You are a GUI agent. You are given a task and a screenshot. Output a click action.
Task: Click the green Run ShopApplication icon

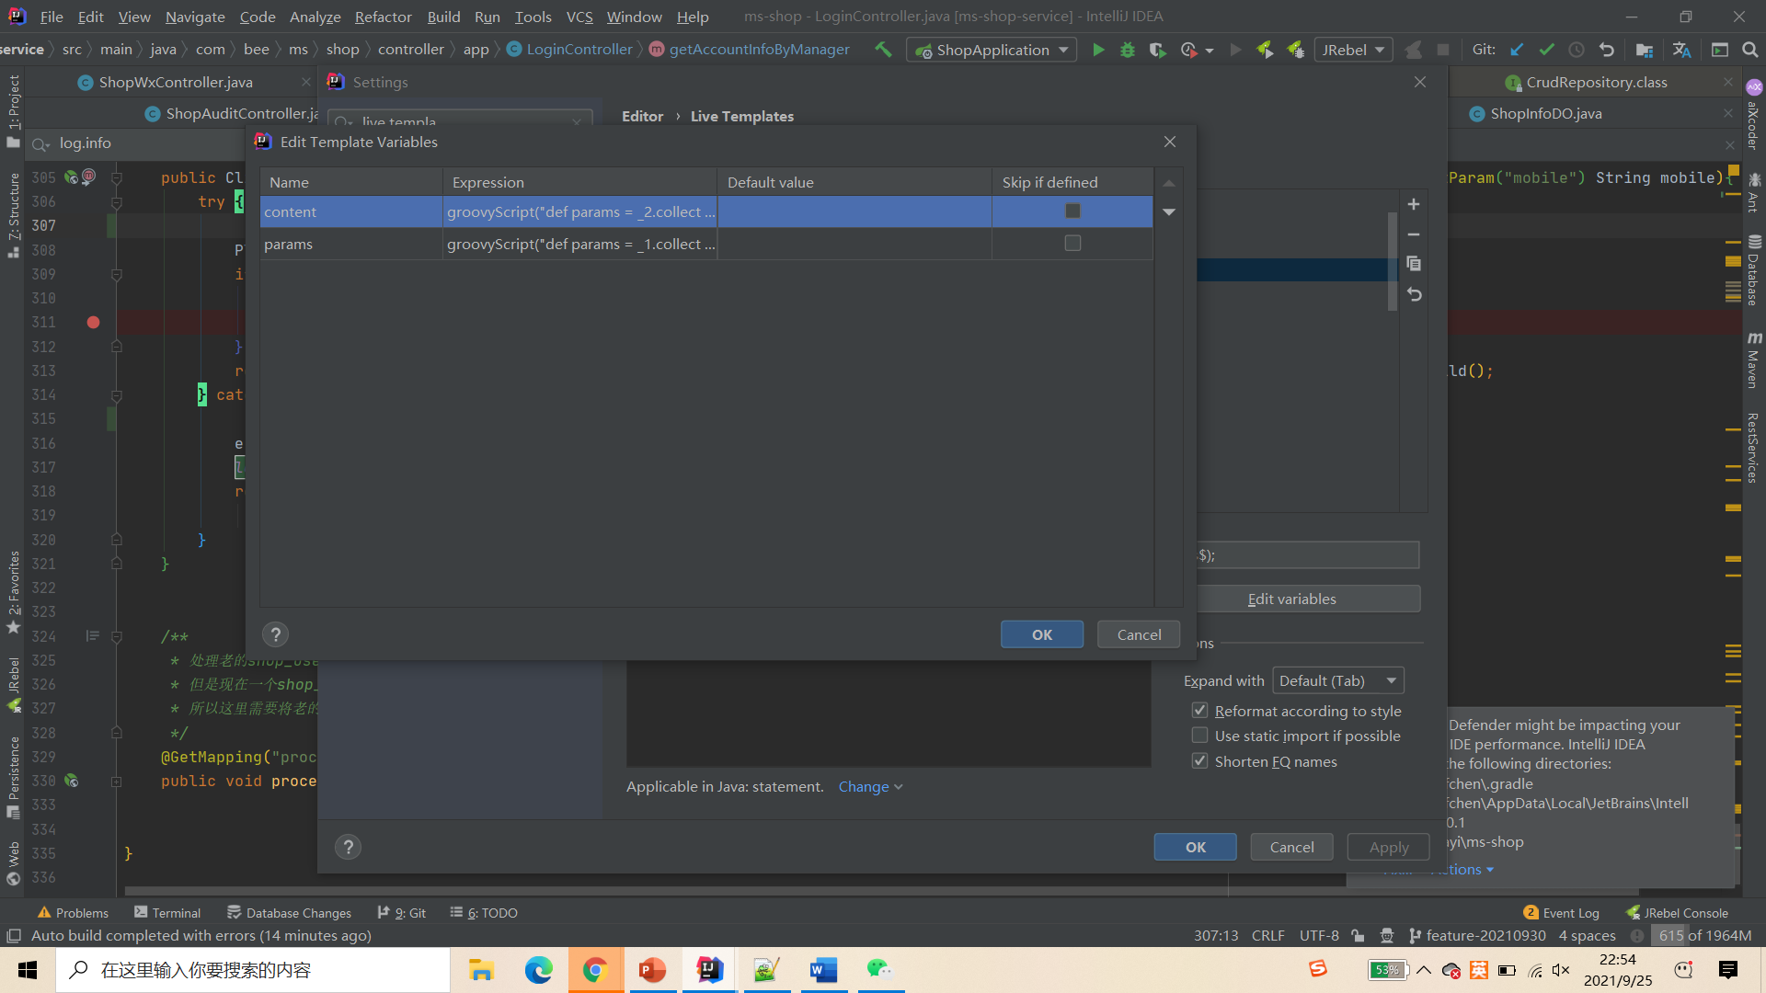point(1098,50)
